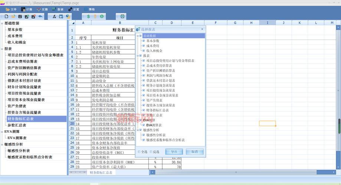Click the vertical scrollbar up arrow
The height and width of the screenshot is (185, 341).
338,27
